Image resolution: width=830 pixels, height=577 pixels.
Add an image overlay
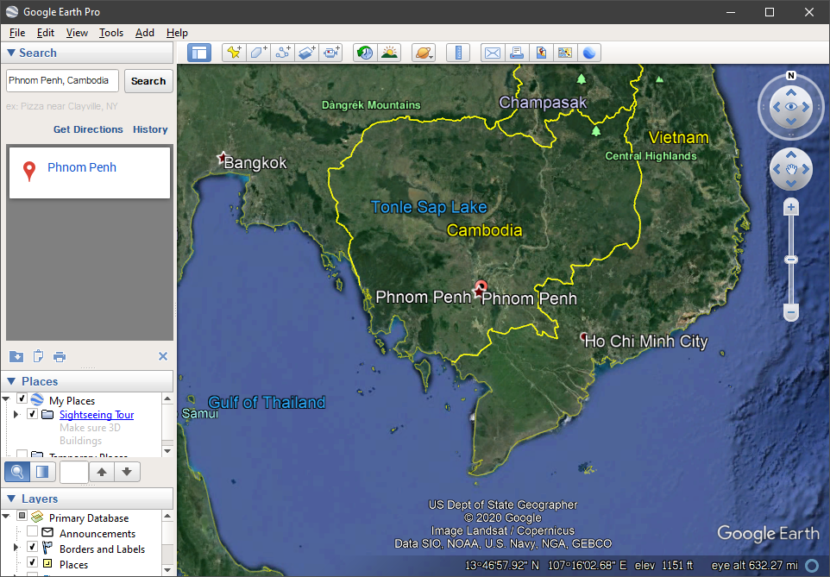pyautogui.click(x=307, y=53)
